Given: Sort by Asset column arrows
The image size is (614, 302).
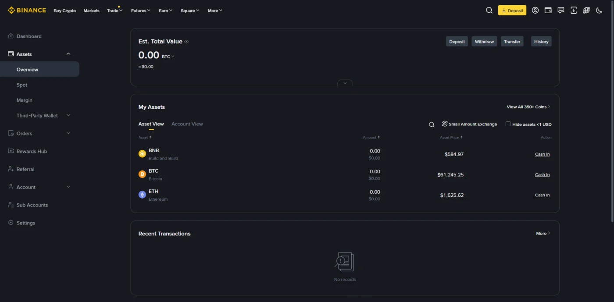Looking at the screenshot, I should (150, 137).
